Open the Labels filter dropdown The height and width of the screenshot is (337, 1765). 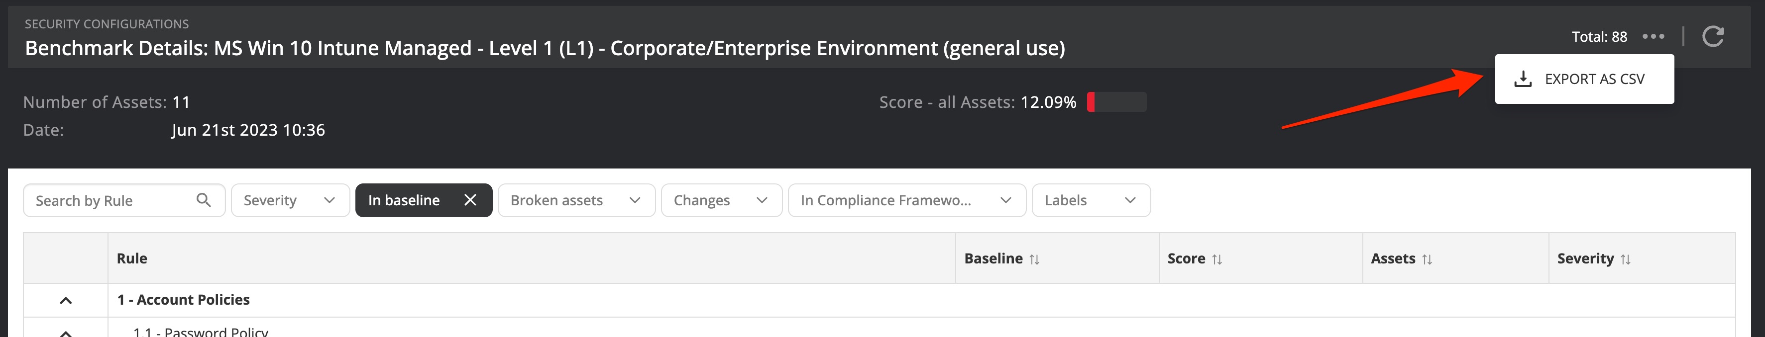[x=1091, y=200]
